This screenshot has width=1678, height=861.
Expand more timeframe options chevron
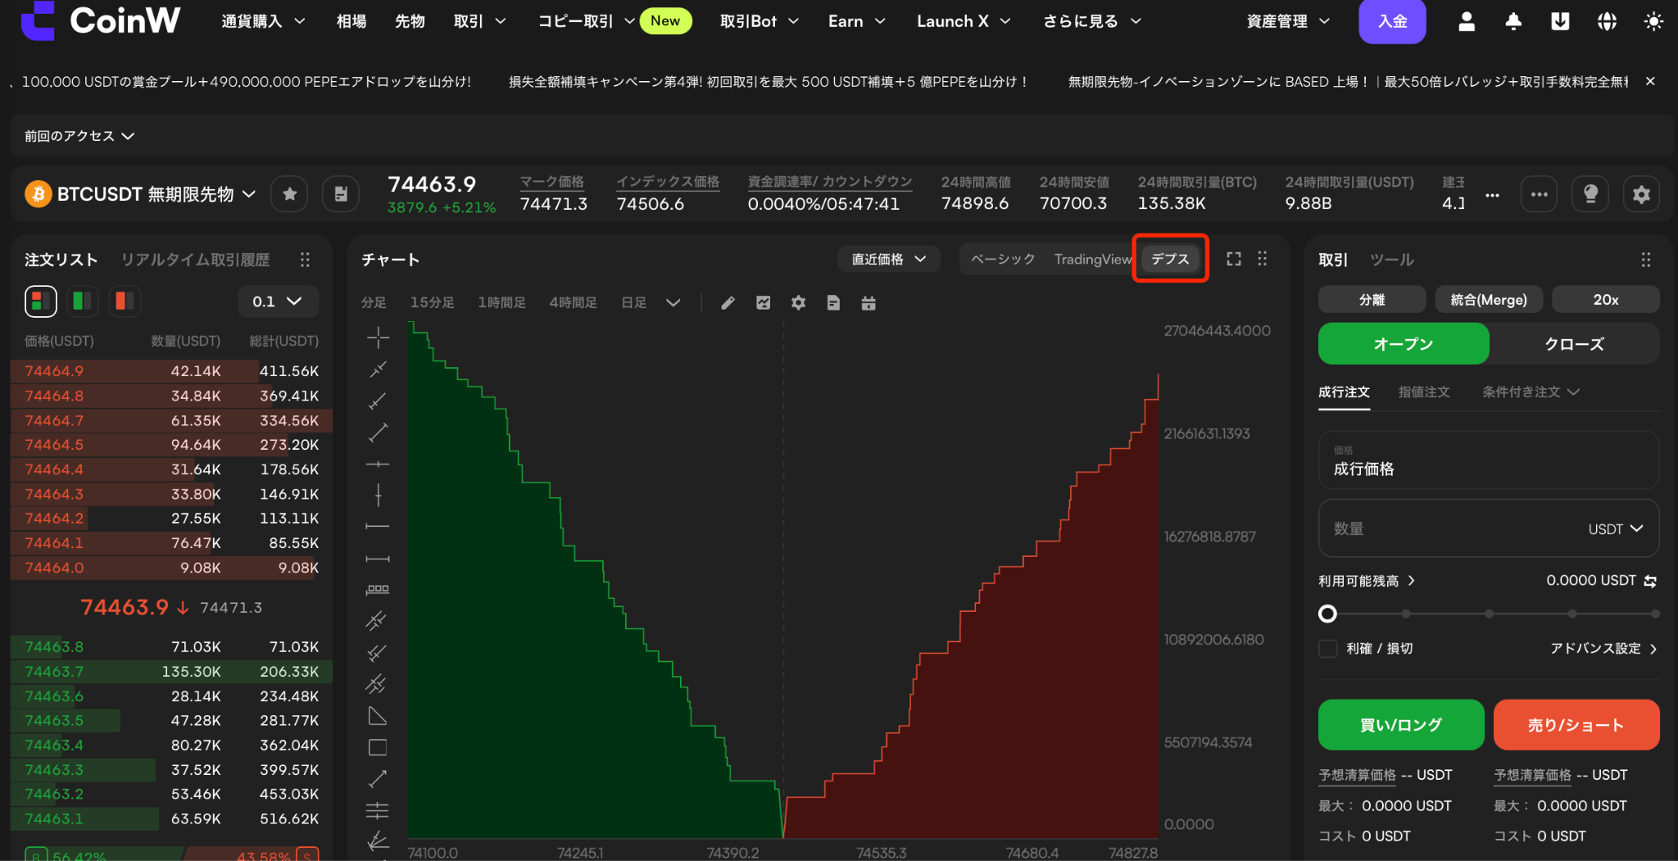673,303
